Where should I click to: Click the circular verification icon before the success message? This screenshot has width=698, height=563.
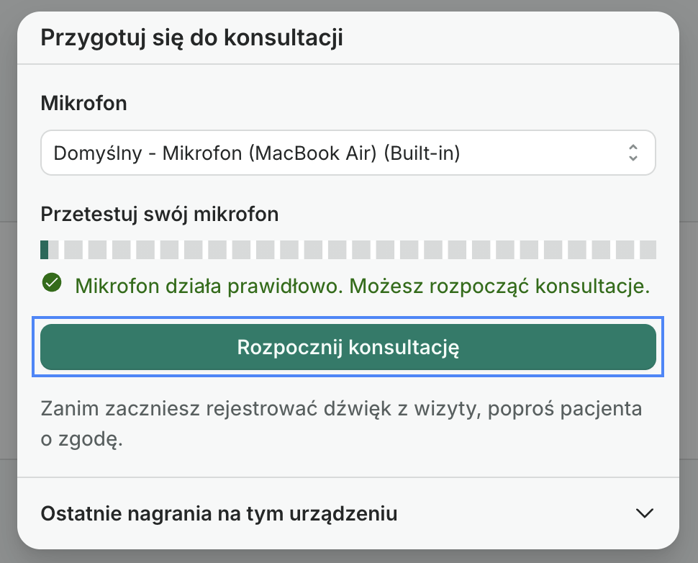coord(51,285)
